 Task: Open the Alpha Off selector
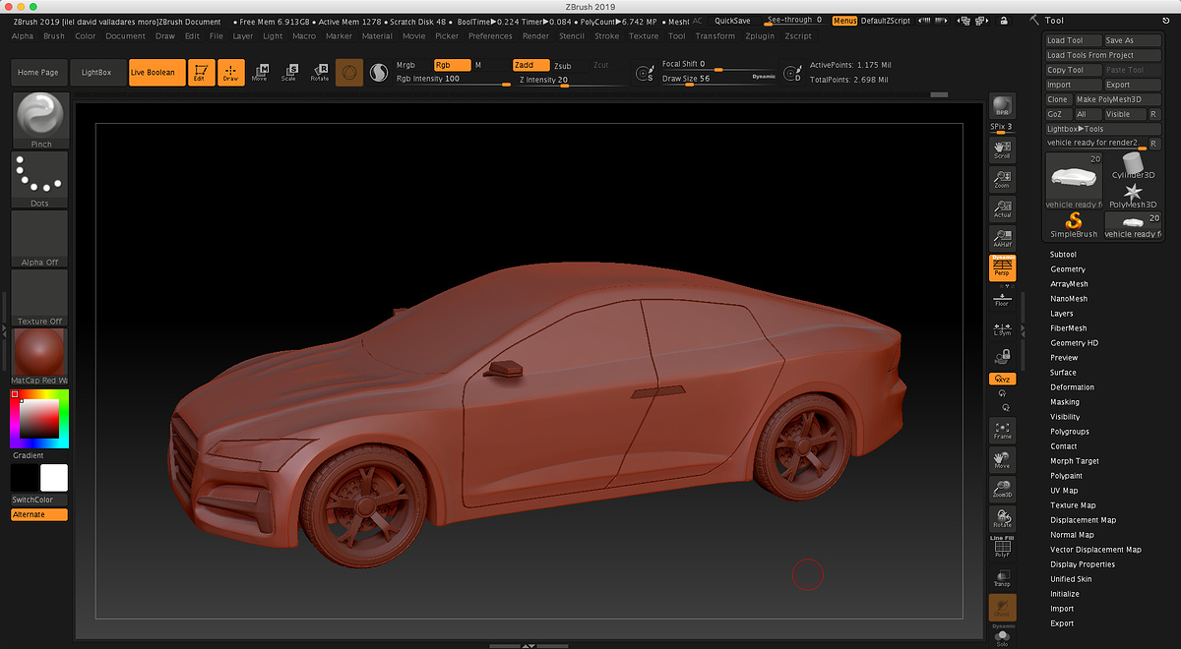[40, 238]
